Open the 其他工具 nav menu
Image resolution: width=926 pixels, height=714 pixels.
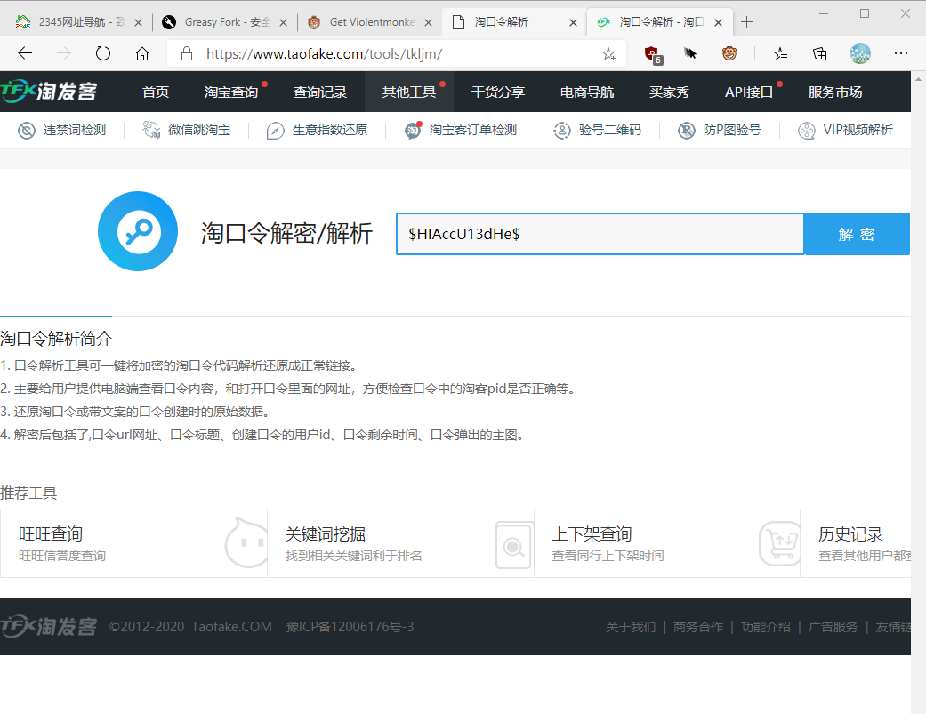(409, 92)
